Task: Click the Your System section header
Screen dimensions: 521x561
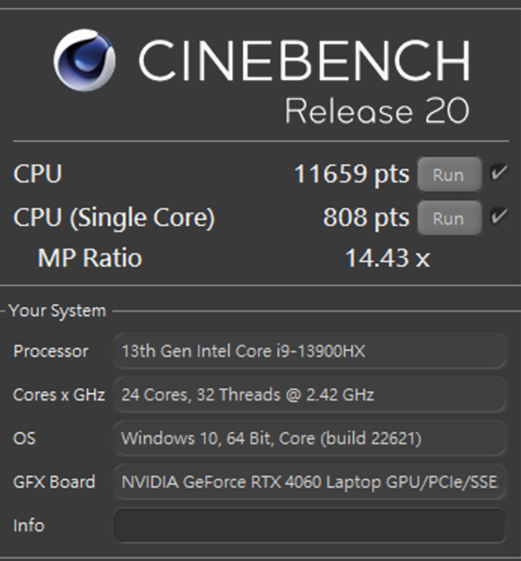Action: [x=57, y=311]
